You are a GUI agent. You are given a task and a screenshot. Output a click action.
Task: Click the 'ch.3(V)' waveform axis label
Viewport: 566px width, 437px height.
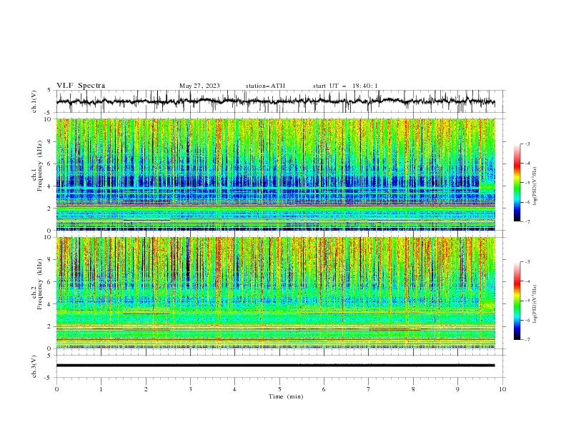click(34, 366)
